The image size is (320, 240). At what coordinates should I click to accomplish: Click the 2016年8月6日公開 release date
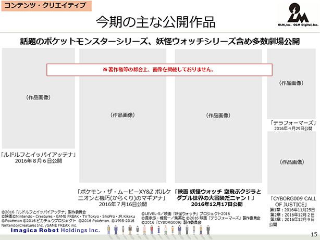39,161
